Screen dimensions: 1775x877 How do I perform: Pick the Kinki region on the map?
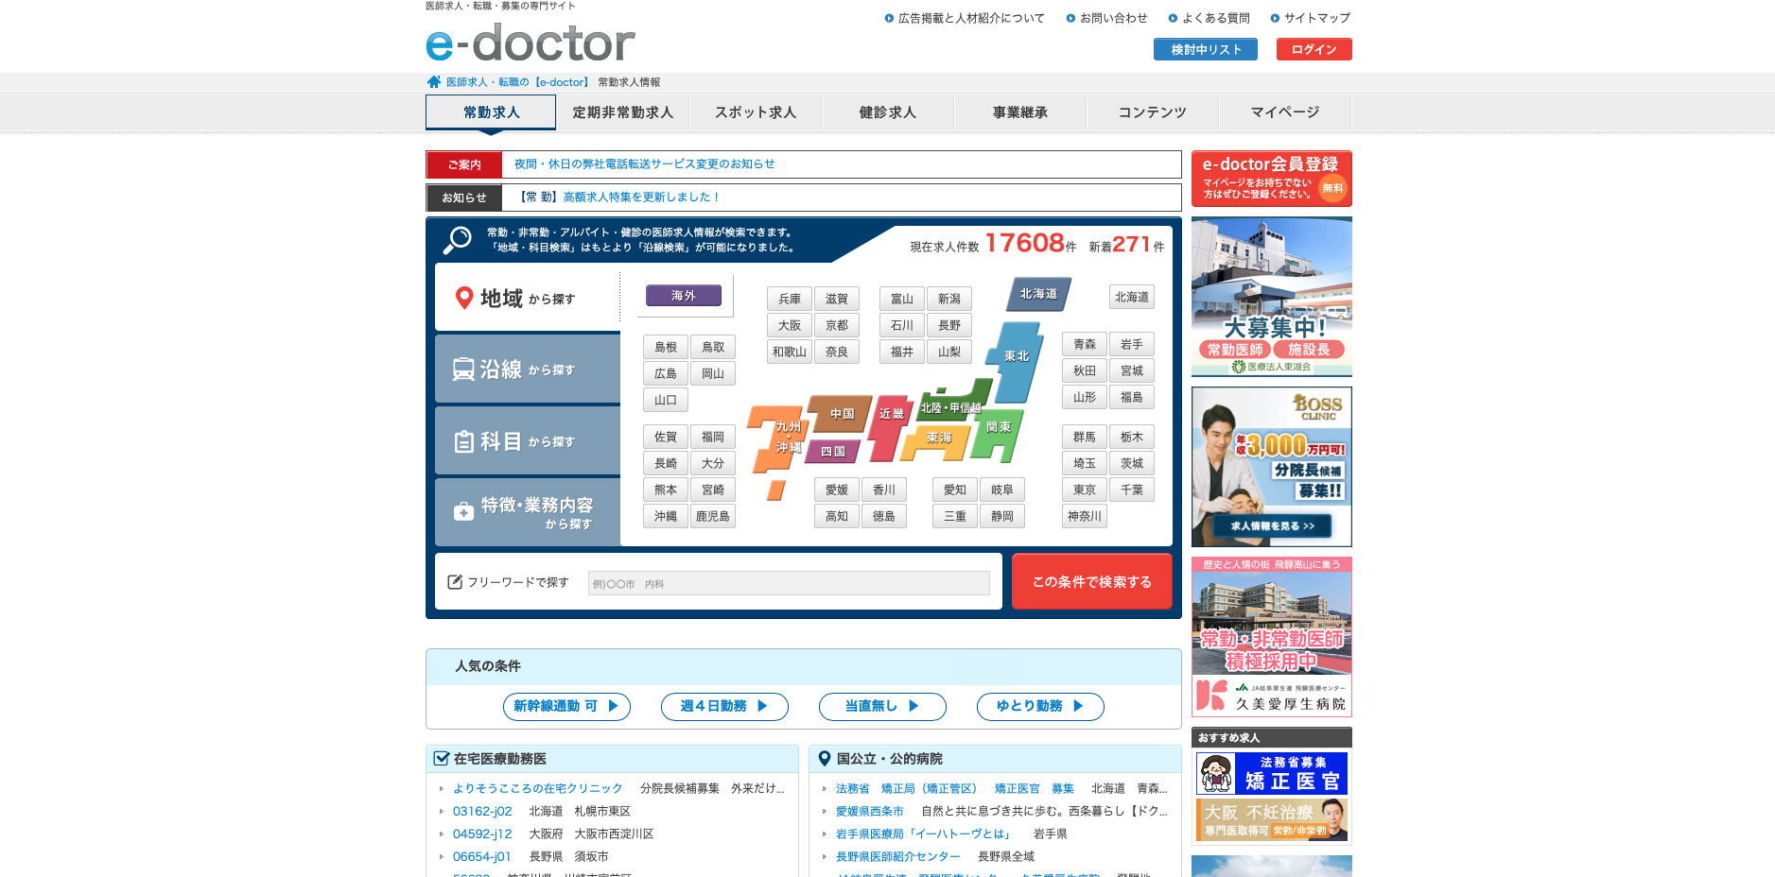pos(889,416)
